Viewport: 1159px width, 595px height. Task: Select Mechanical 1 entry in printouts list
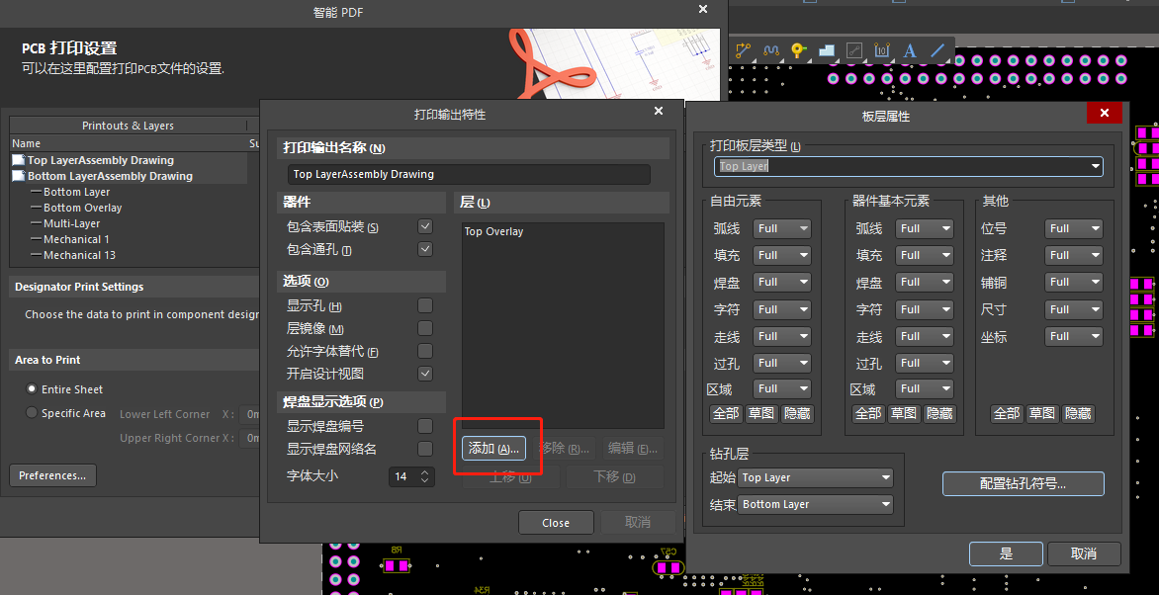pos(76,239)
